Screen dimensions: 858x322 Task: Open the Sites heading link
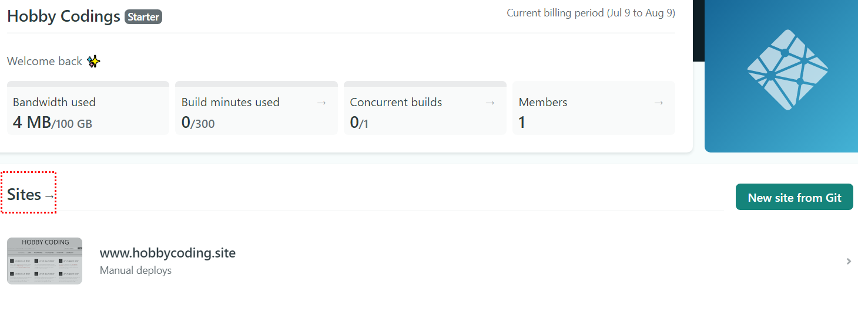pyautogui.click(x=29, y=195)
